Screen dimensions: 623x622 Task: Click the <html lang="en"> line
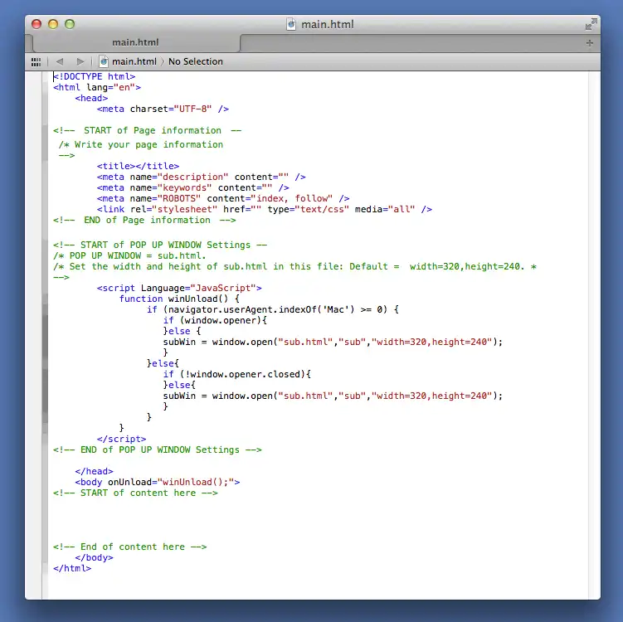click(97, 87)
